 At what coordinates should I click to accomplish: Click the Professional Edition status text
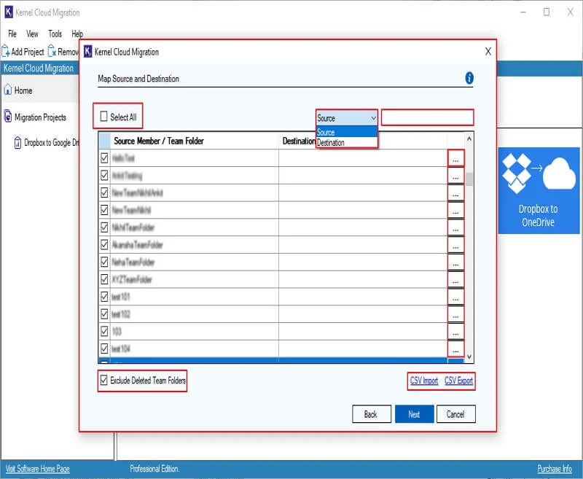point(154,469)
